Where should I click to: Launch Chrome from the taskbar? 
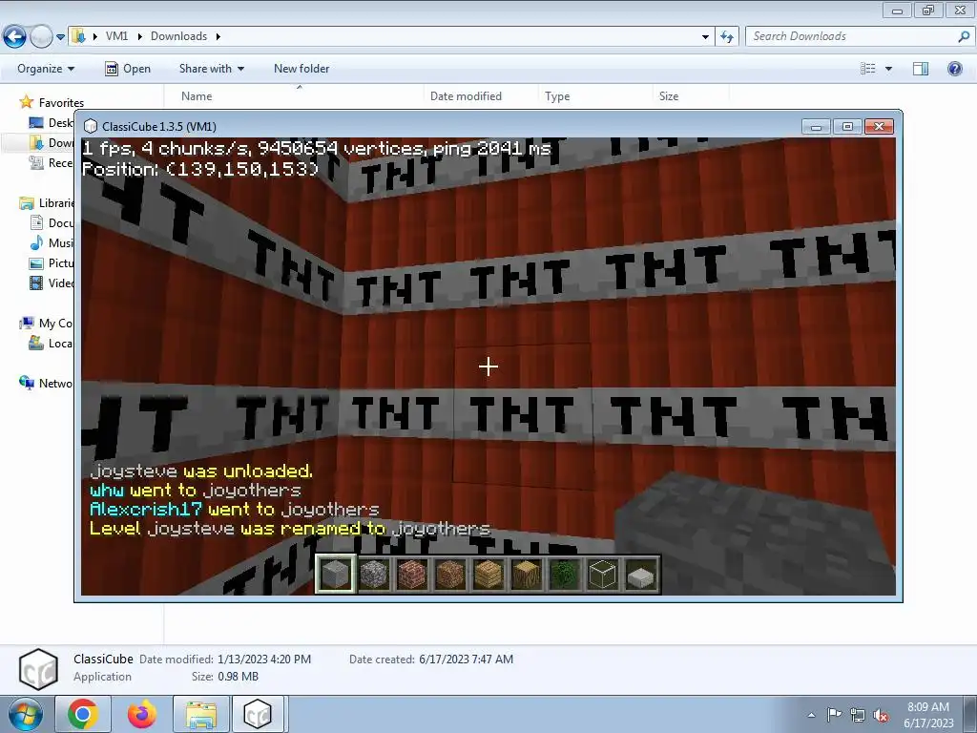coord(83,714)
